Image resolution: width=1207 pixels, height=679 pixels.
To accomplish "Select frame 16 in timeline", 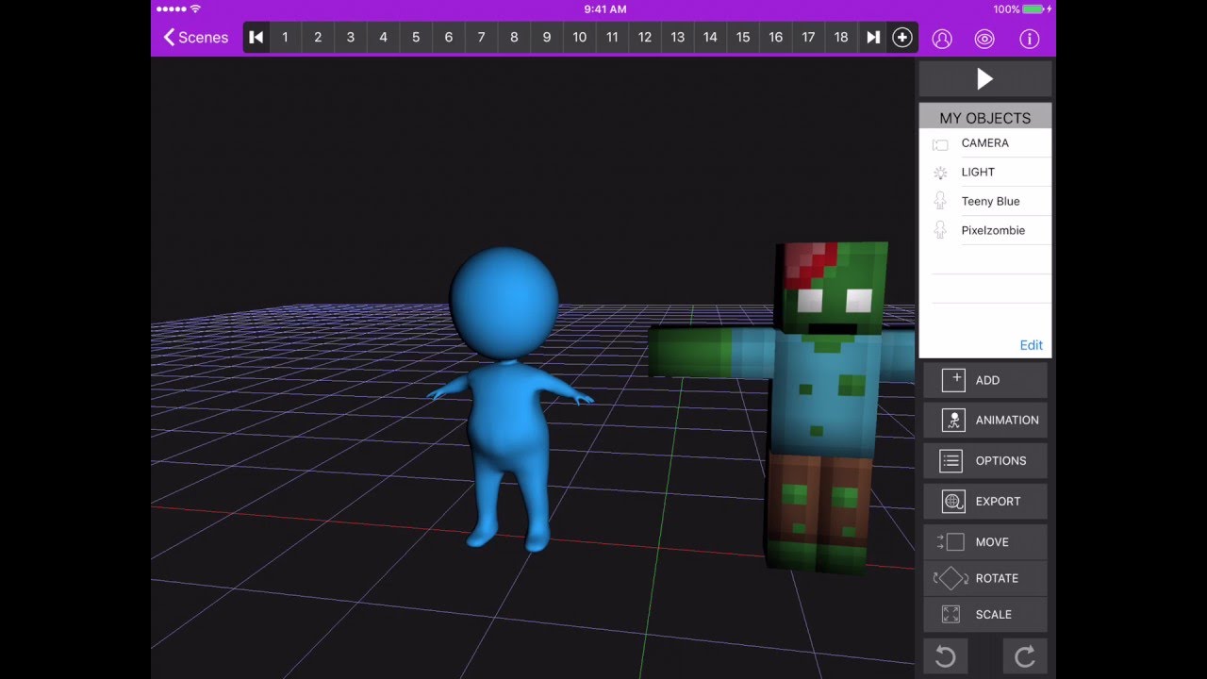I will coord(776,37).
